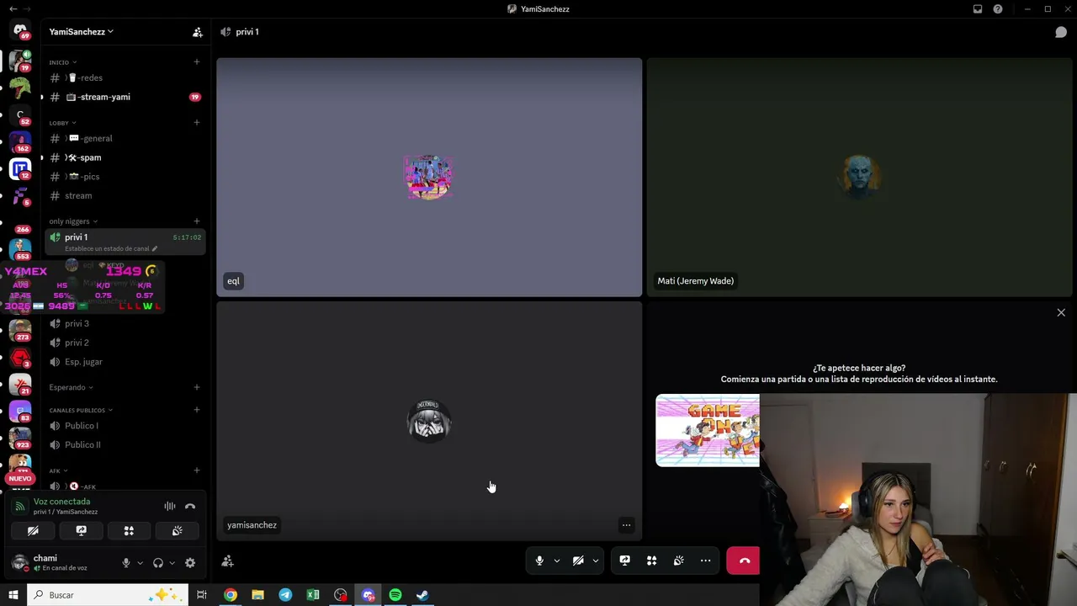
Task: Open soundboard button in call control bar
Action: (678, 561)
